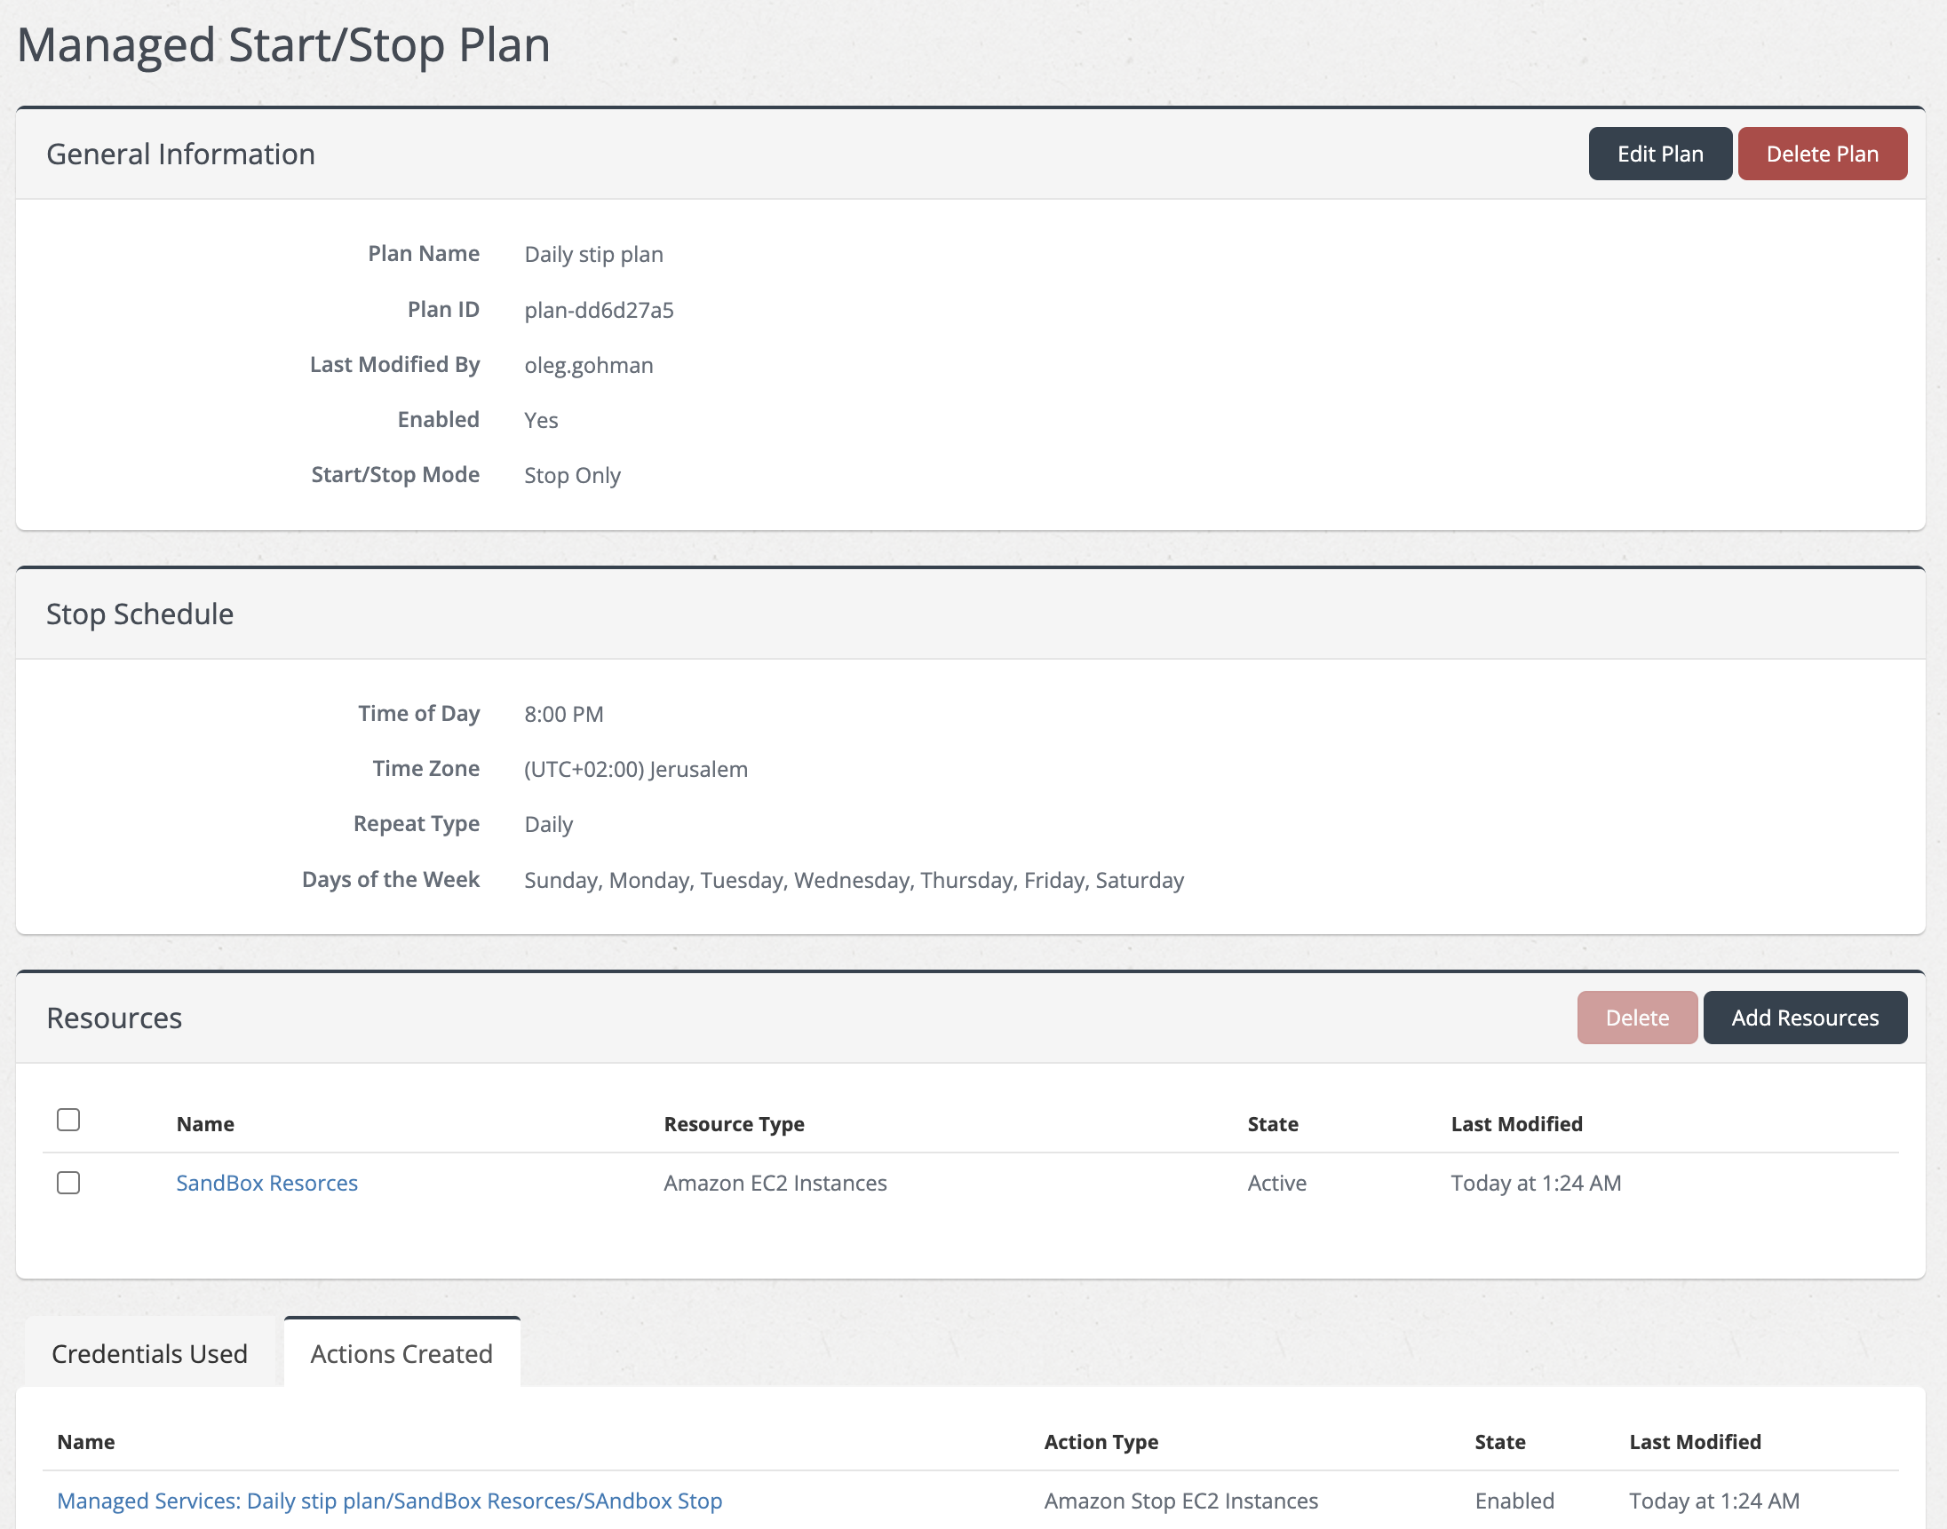
Task: Check the SandBox Resorces row checkbox
Action: tap(69, 1183)
